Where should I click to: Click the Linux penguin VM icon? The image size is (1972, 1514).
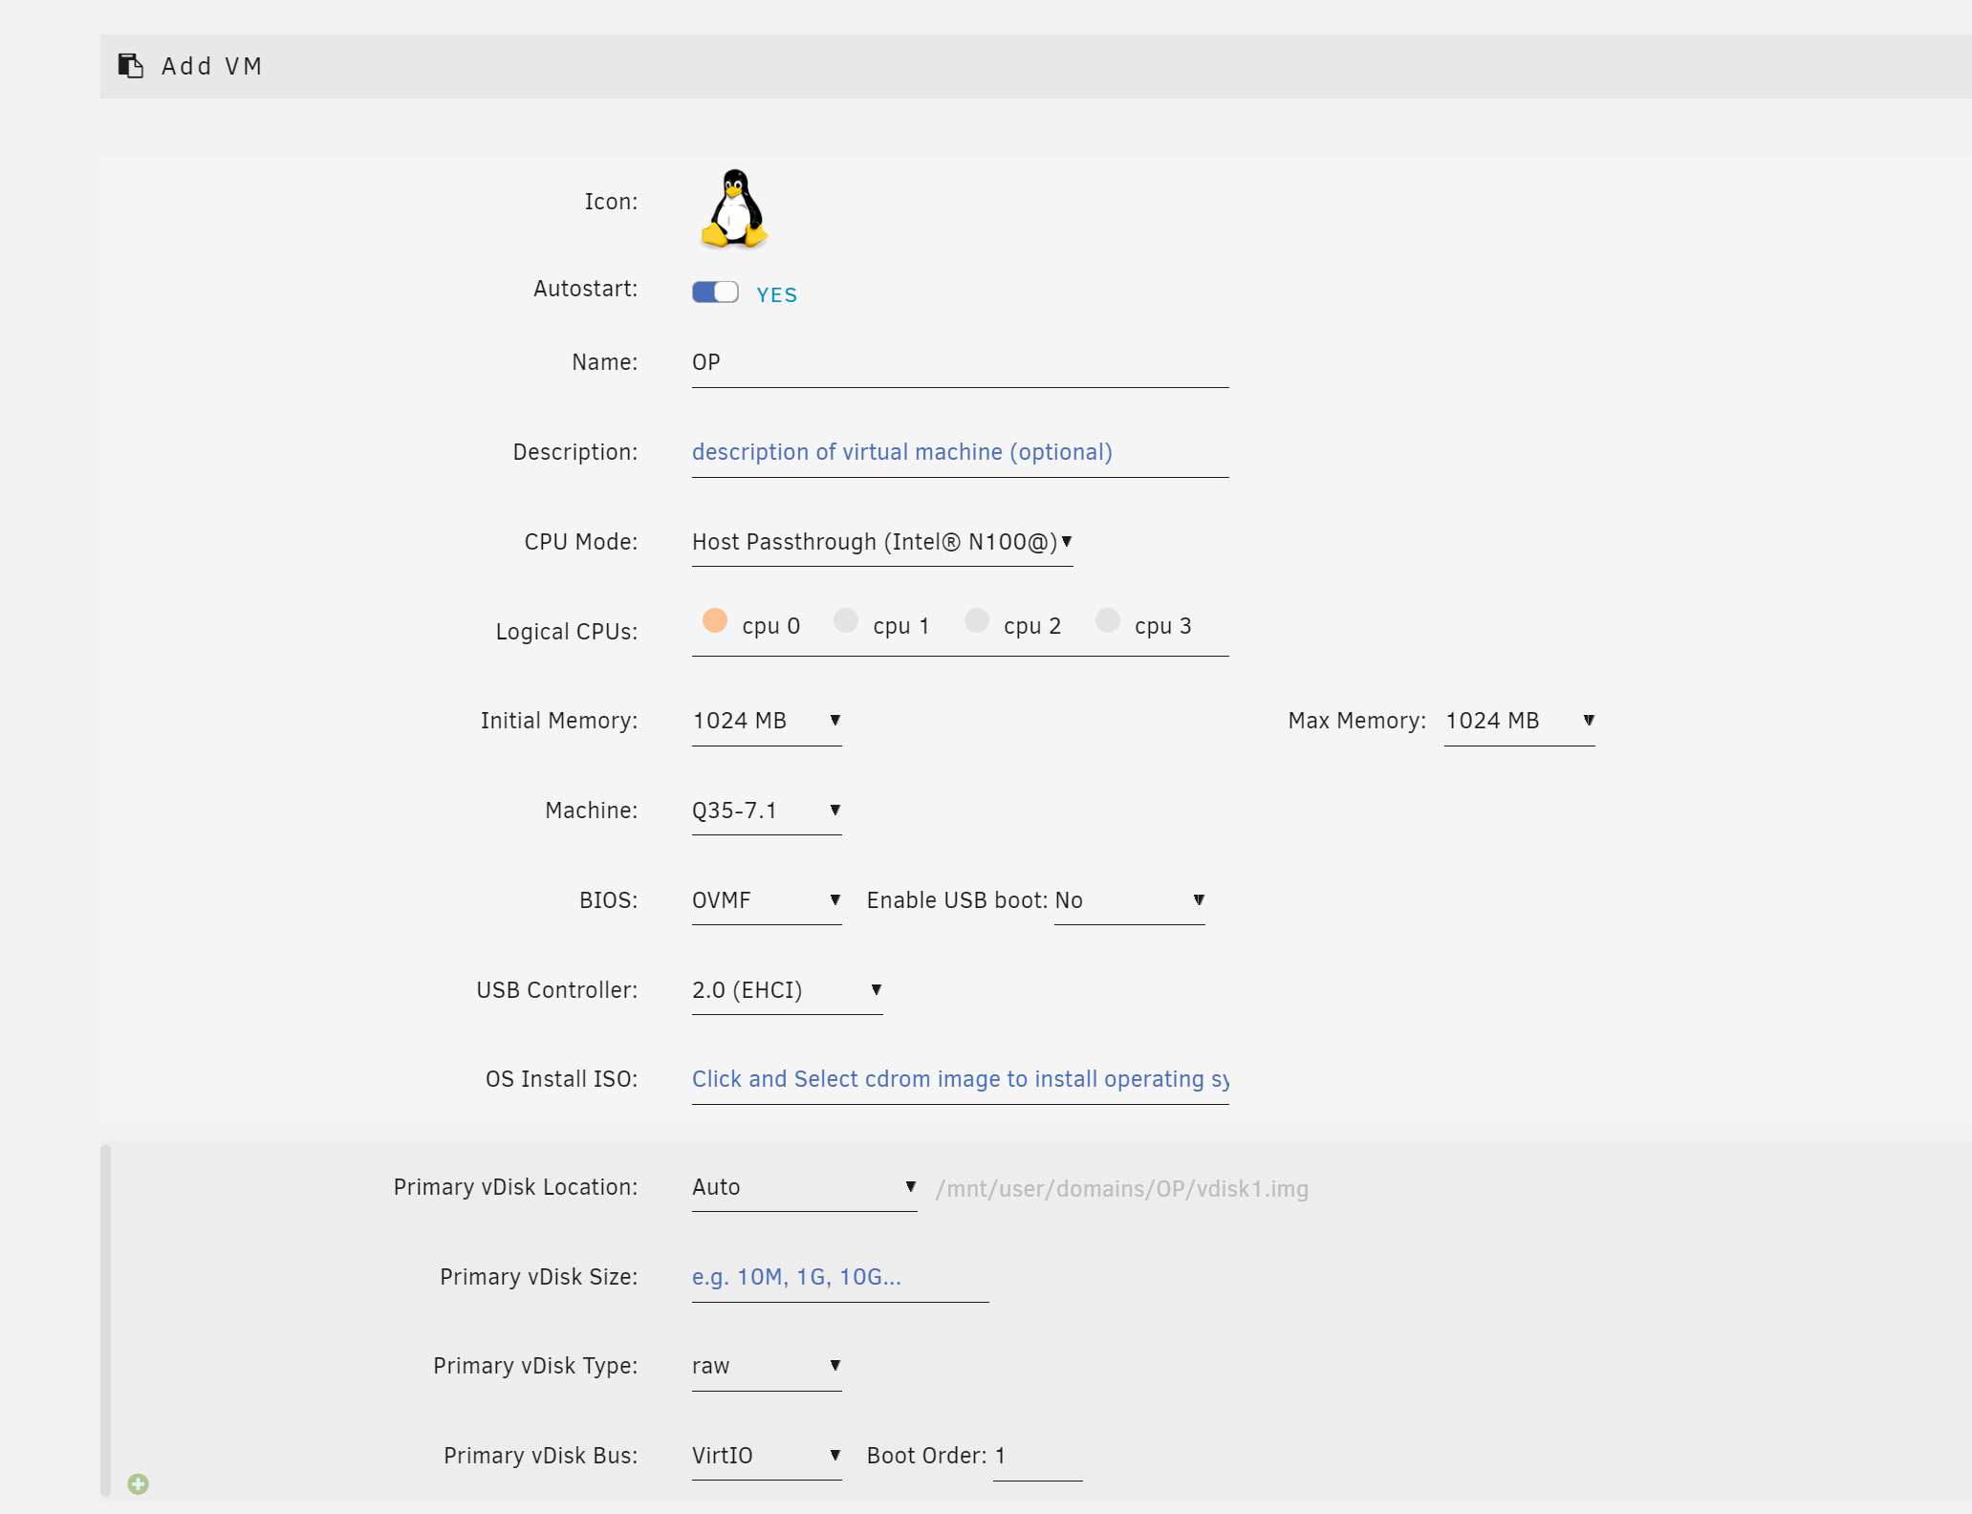point(734,209)
